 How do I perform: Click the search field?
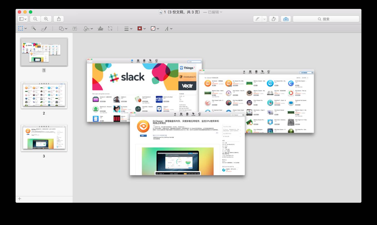pos(326,19)
